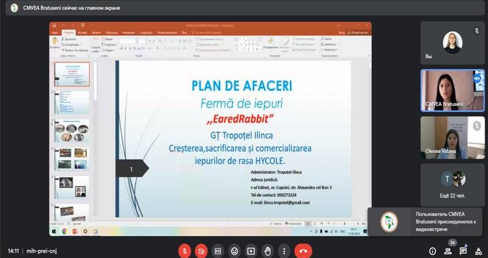Click the Present now screen-share icon
The width and height of the screenshot is (488, 258).
[251, 251]
